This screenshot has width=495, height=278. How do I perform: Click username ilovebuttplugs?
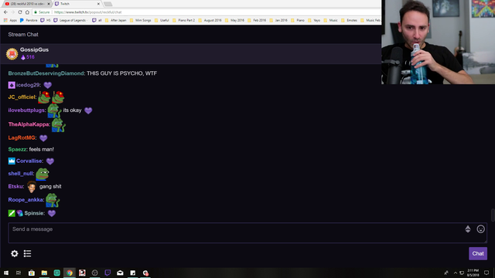[x=27, y=110]
